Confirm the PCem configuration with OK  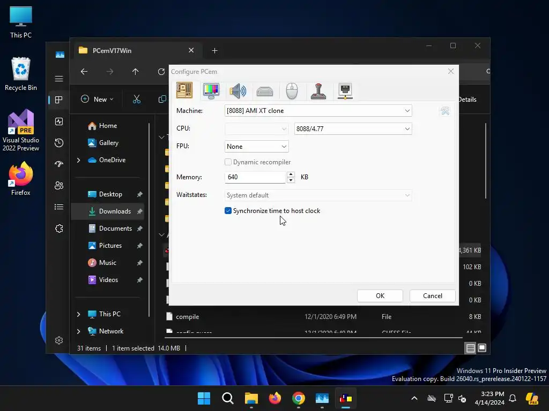tap(380, 295)
